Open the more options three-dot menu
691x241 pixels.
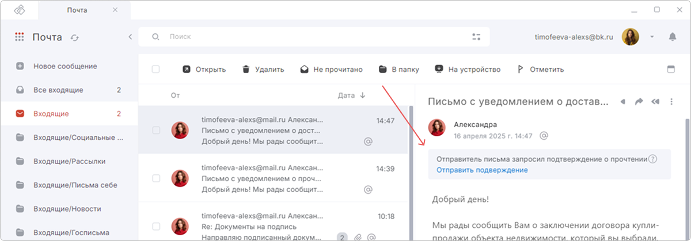671,102
